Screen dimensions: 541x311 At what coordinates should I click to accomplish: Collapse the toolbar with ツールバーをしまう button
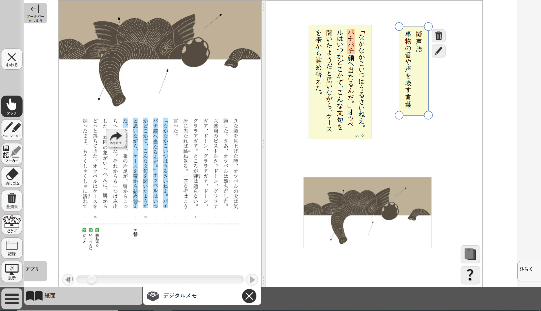click(x=36, y=13)
